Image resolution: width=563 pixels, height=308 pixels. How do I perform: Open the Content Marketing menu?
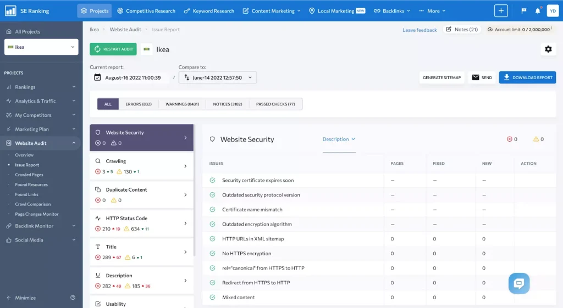click(x=272, y=11)
